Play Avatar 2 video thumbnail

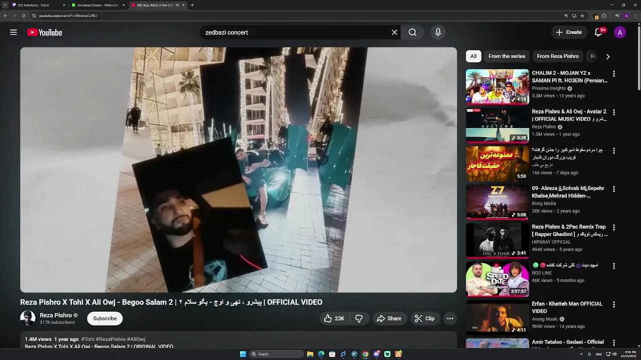pyautogui.click(x=497, y=125)
